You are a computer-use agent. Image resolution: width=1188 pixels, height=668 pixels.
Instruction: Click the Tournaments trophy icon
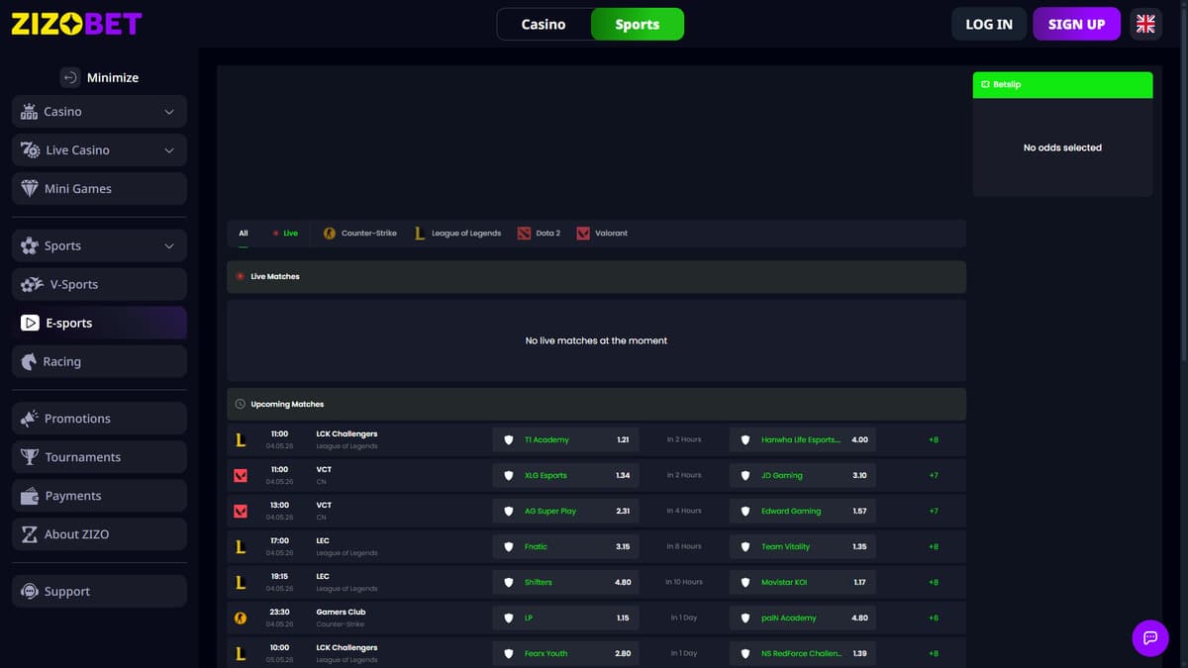(30, 456)
